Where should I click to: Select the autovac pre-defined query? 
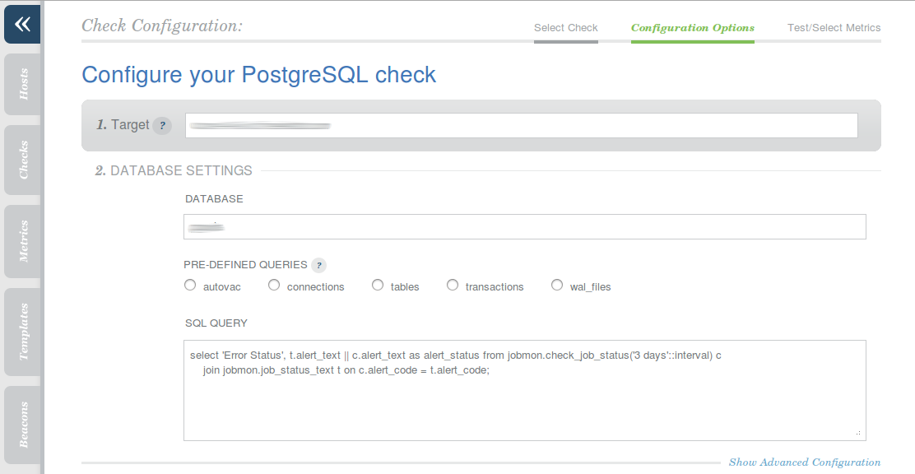coord(190,284)
